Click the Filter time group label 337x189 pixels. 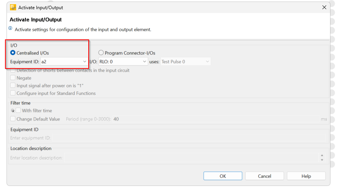coord(20,103)
